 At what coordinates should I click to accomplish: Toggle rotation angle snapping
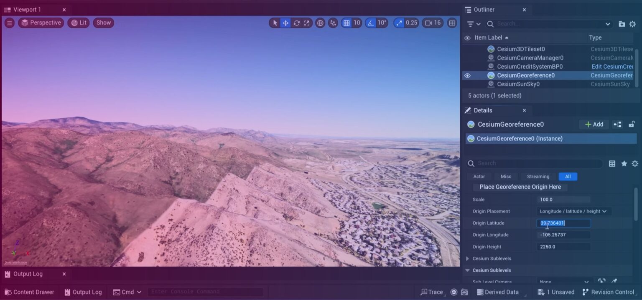(369, 23)
